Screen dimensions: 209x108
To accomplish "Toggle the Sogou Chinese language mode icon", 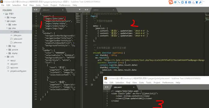I will pyautogui.click(x=175, y=2).
